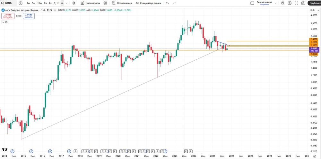The height and width of the screenshot is (159, 321).
Task: Take a chart snapshot with camera icon
Action: 303,3
